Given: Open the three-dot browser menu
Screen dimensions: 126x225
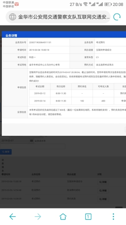Looking at the screenshot, I should [113, 217].
